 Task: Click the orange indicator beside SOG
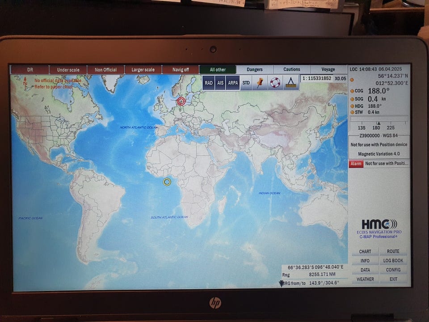(x=352, y=99)
